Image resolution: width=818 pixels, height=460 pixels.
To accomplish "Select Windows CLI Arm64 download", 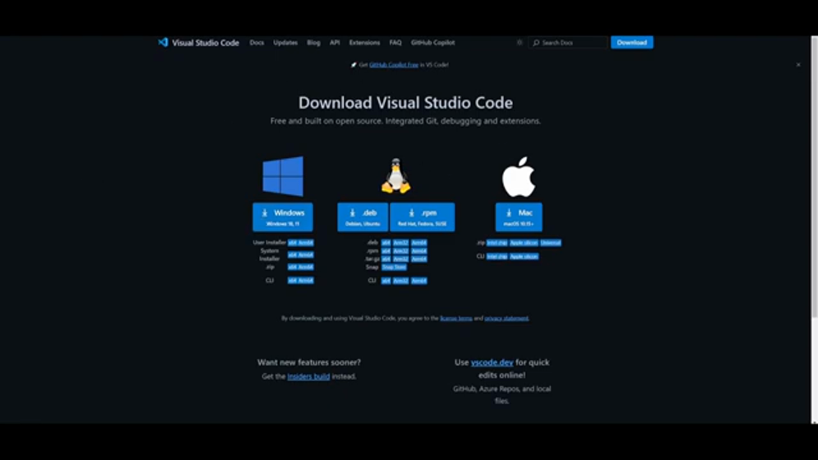I will click(x=306, y=280).
